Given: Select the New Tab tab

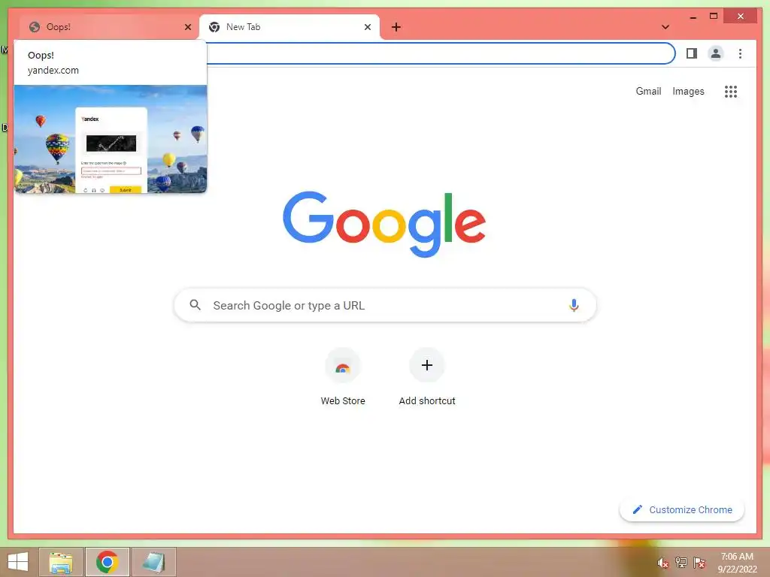Looking at the screenshot, I should coord(290,27).
